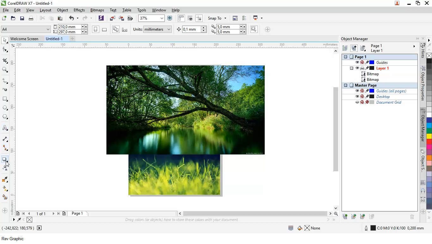Open the Bitmaps menu
The width and height of the screenshot is (432, 244).
pos(97,10)
